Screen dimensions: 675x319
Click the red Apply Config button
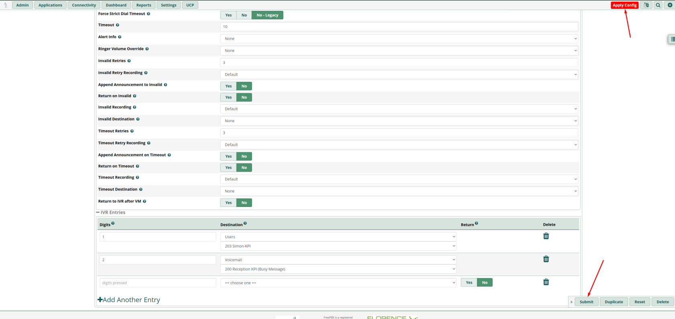coord(625,5)
